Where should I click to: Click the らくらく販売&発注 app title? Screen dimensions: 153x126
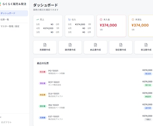pyautogui.click(x=14, y=4)
